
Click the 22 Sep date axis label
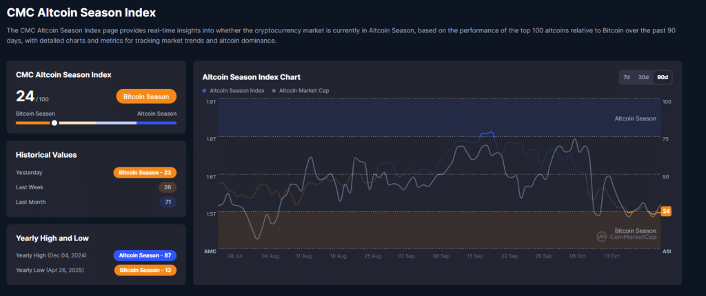(x=510, y=256)
